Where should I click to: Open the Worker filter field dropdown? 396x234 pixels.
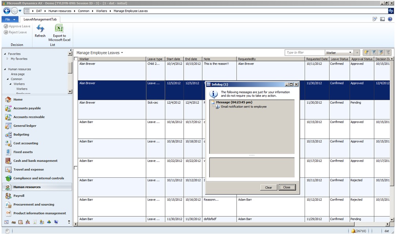(x=350, y=53)
